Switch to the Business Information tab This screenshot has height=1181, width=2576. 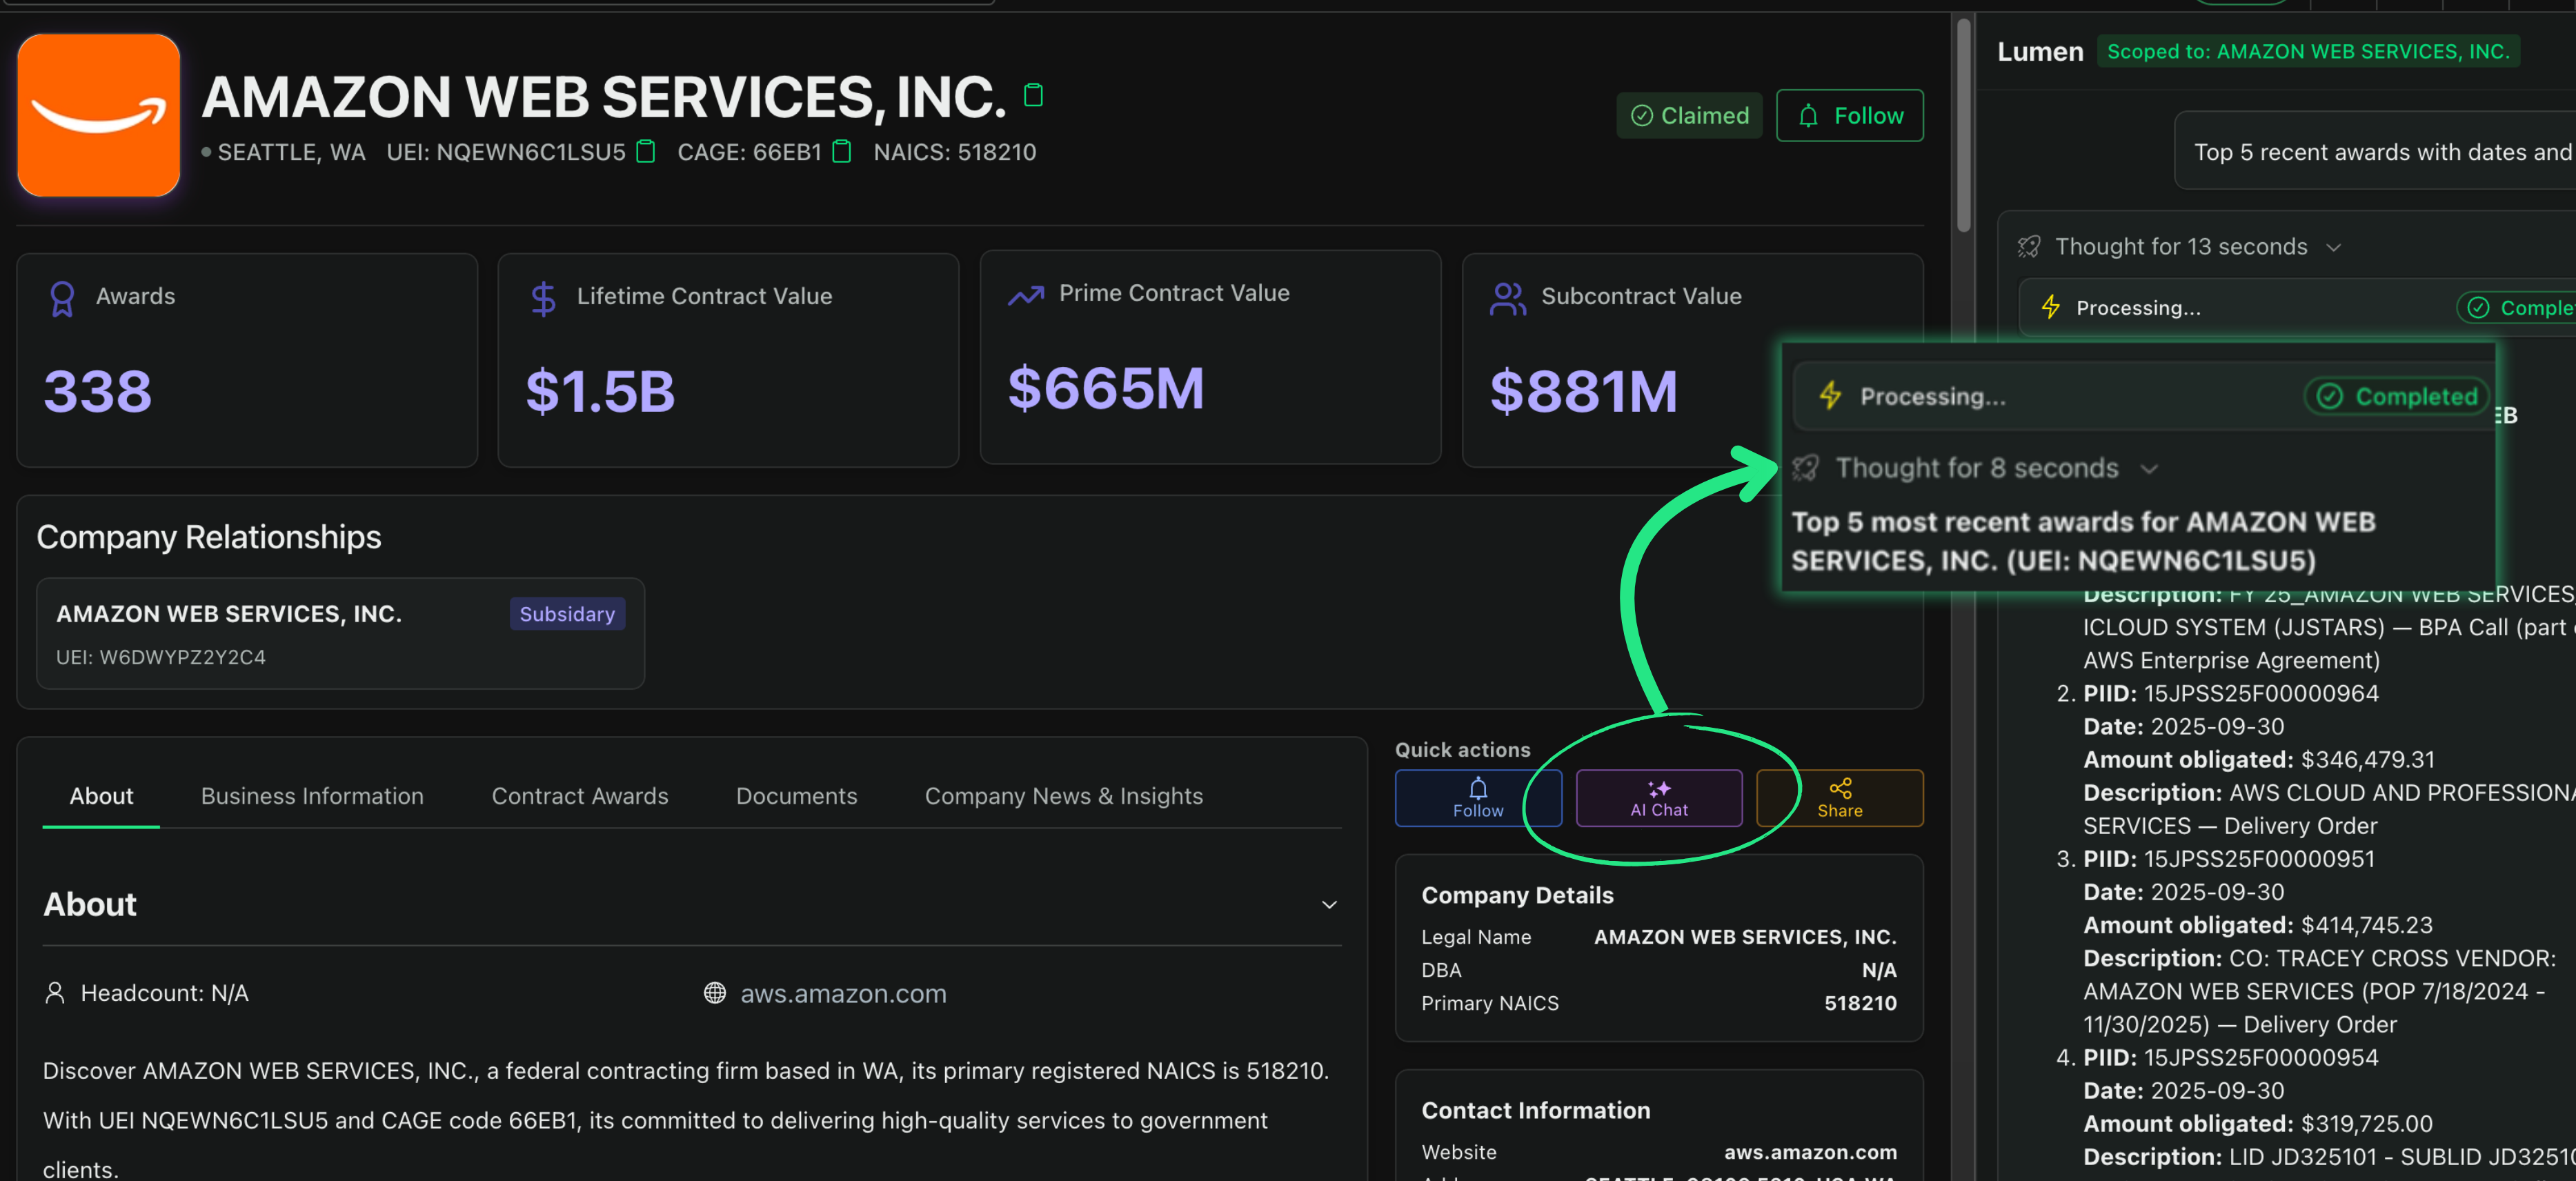point(312,796)
